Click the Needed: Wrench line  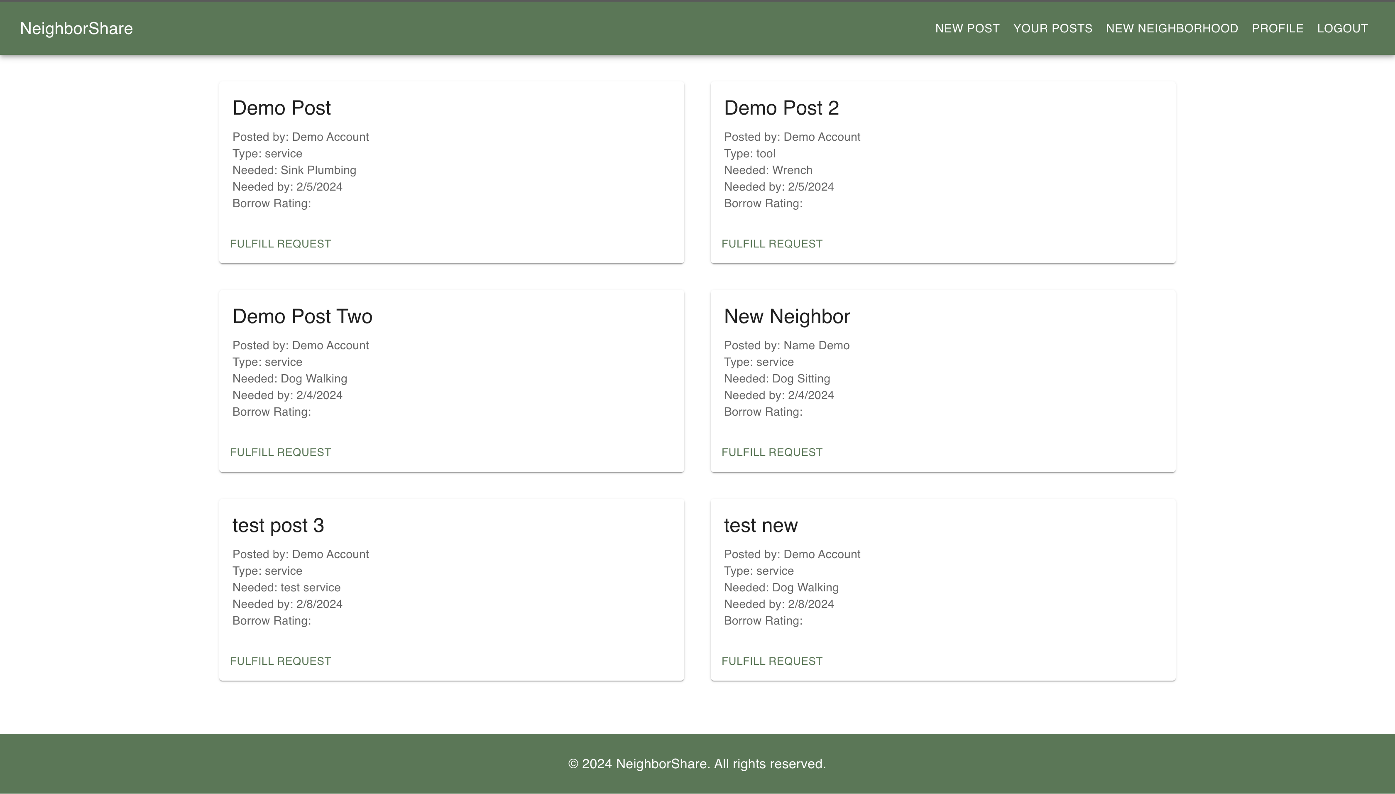[768, 170]
